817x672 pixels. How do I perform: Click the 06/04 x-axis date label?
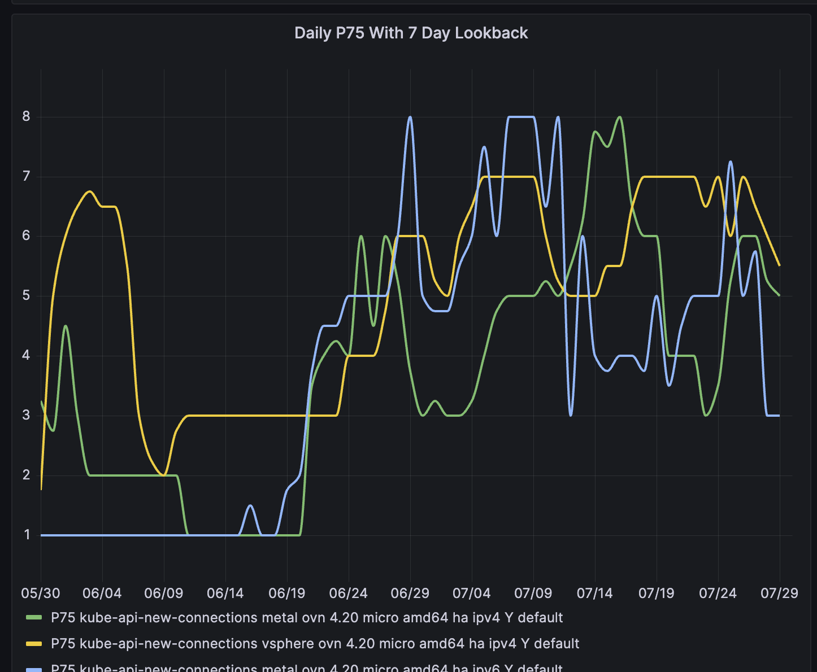tap(102, 593)
